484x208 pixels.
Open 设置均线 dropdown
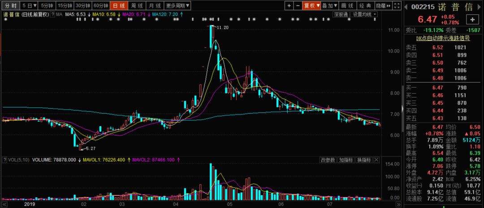pyautogui.click(x=364, y=14)
